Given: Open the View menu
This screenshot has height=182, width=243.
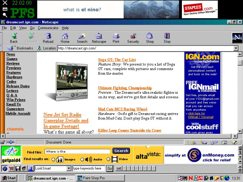Looking at the screenshot, I should coord(23,28).
